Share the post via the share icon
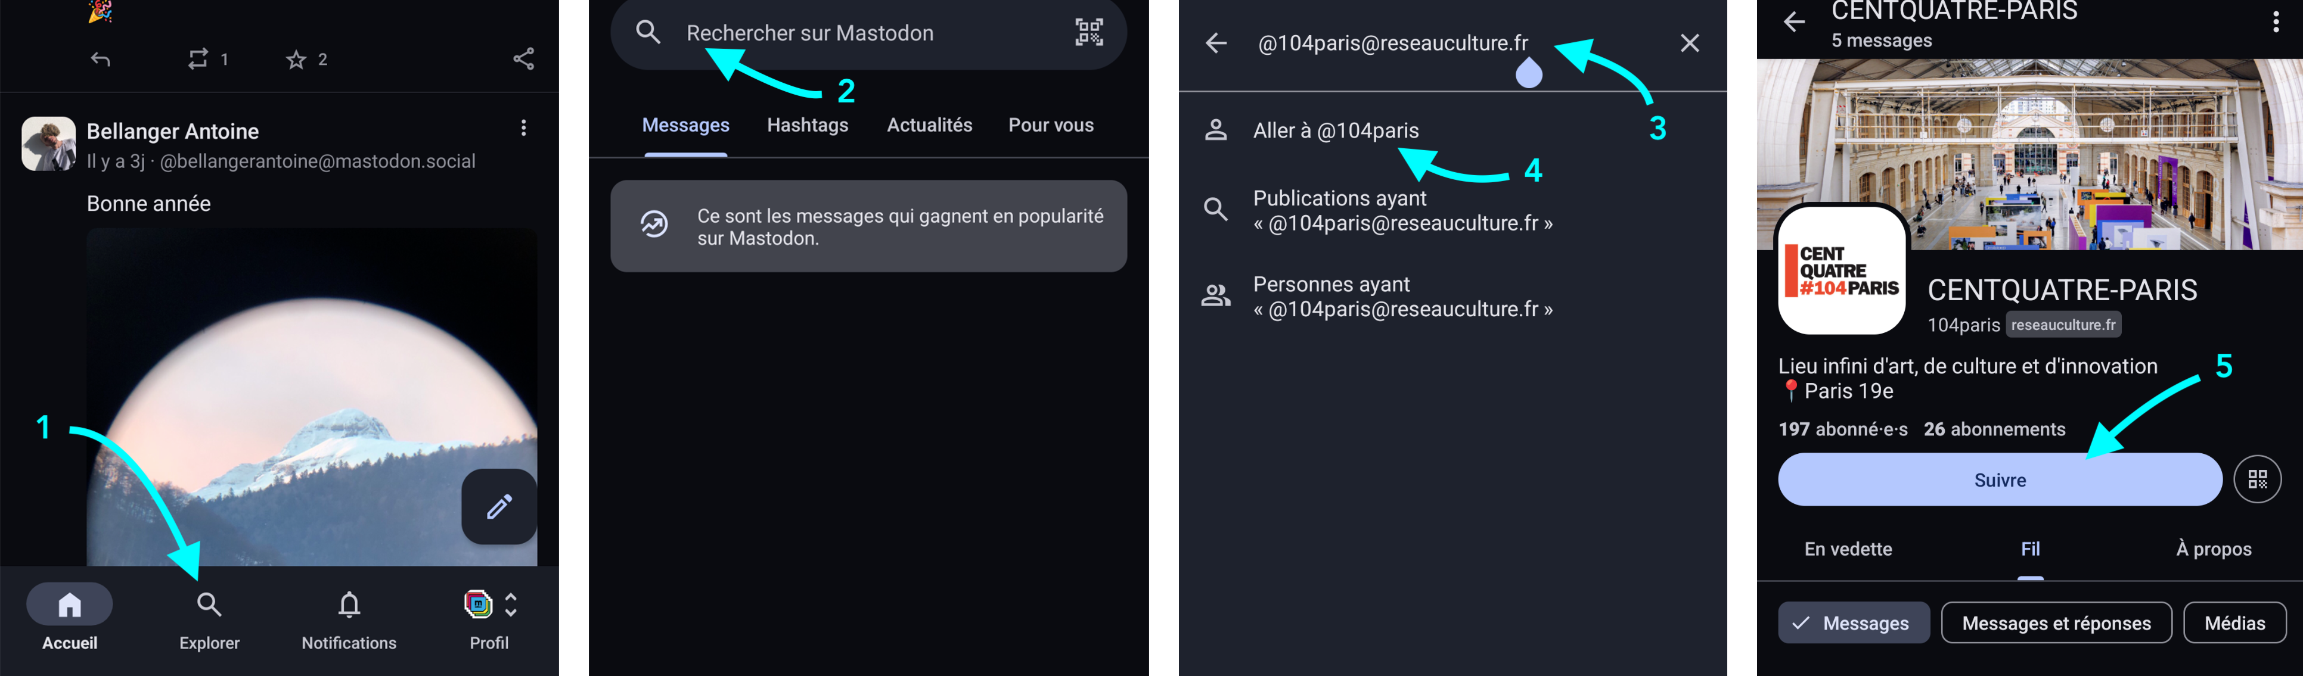Image resolution: width=2303 pixels, height=676 pixels. 524,59
